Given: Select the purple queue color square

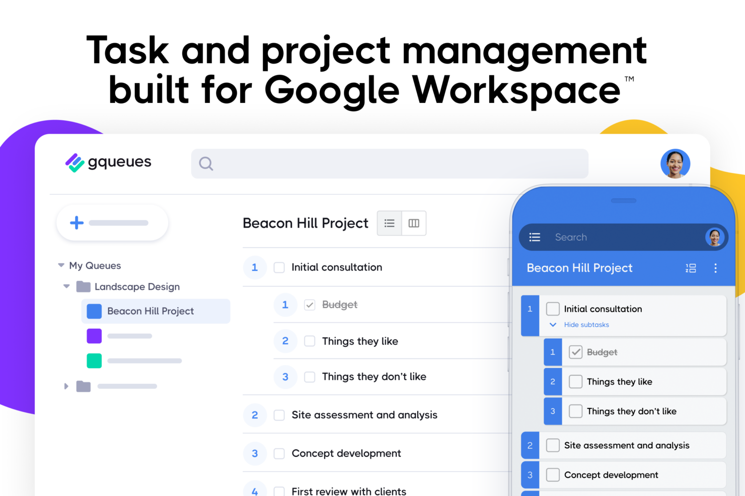Looking at the screenshot, I should [94, 336].
